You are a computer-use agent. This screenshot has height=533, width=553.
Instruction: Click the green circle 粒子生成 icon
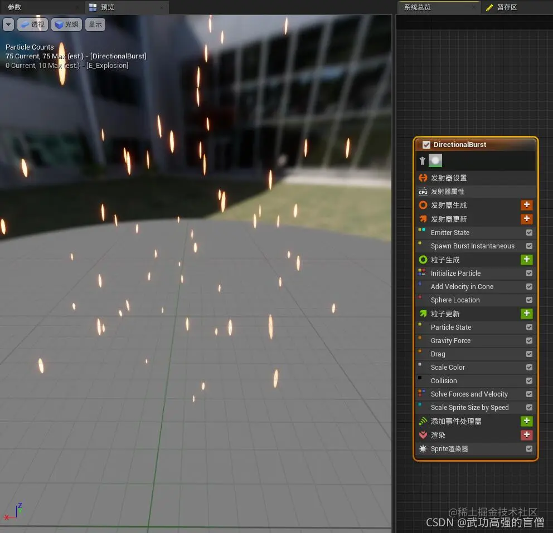coord(423,260)
